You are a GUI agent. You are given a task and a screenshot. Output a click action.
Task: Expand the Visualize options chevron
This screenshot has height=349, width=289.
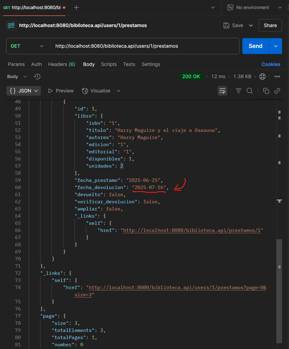coord(119,91)
